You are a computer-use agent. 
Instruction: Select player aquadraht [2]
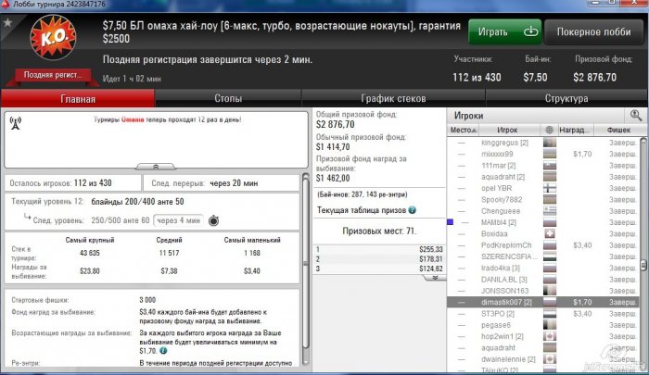coord(503,177)
